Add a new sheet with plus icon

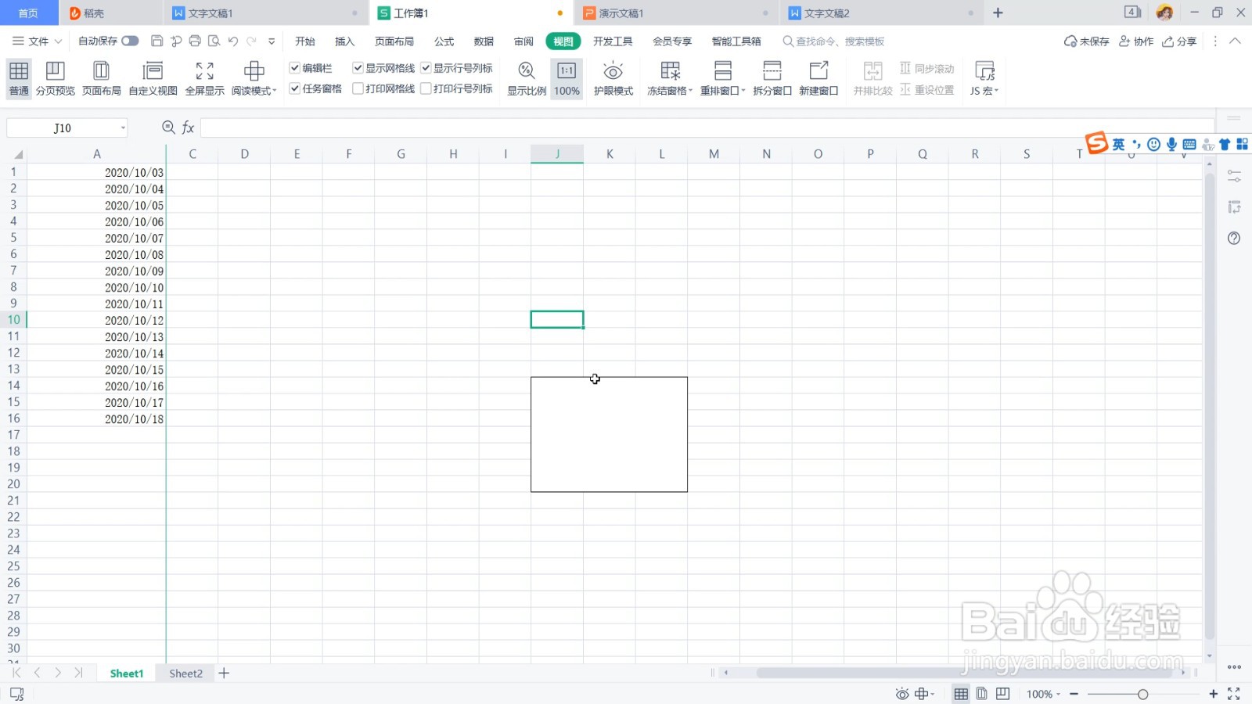(x=224, y=673)
